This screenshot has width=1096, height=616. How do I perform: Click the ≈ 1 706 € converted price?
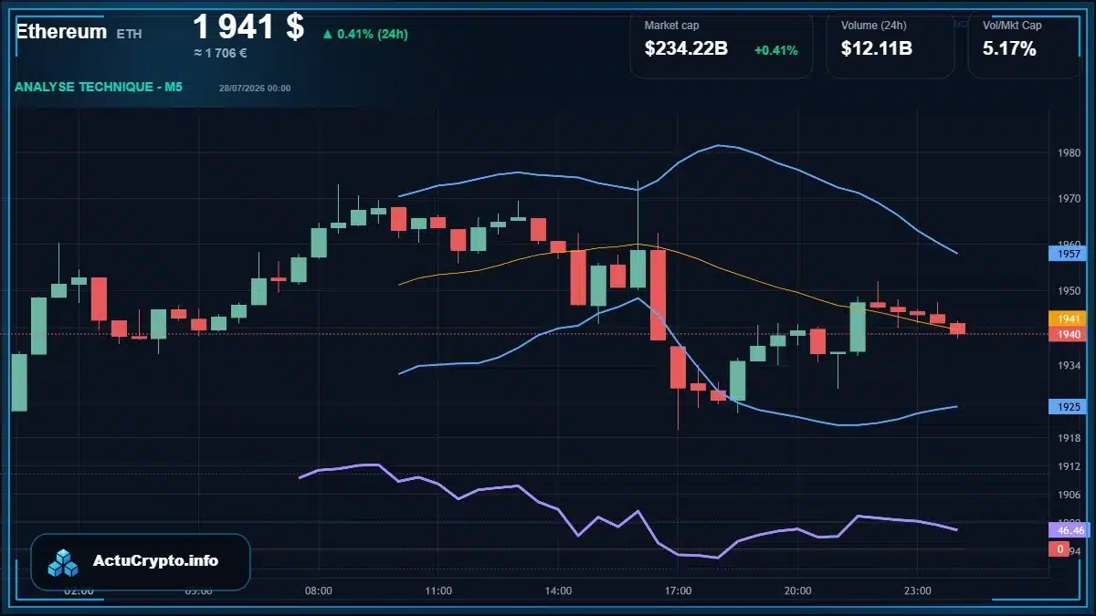click(220, 53)
